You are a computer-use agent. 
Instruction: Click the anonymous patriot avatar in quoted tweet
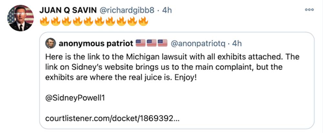[x=51, y=43]
